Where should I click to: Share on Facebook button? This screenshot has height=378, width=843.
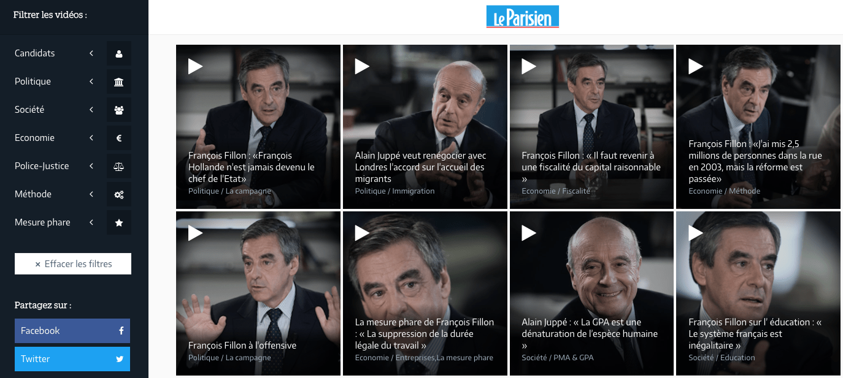point(72,331)
